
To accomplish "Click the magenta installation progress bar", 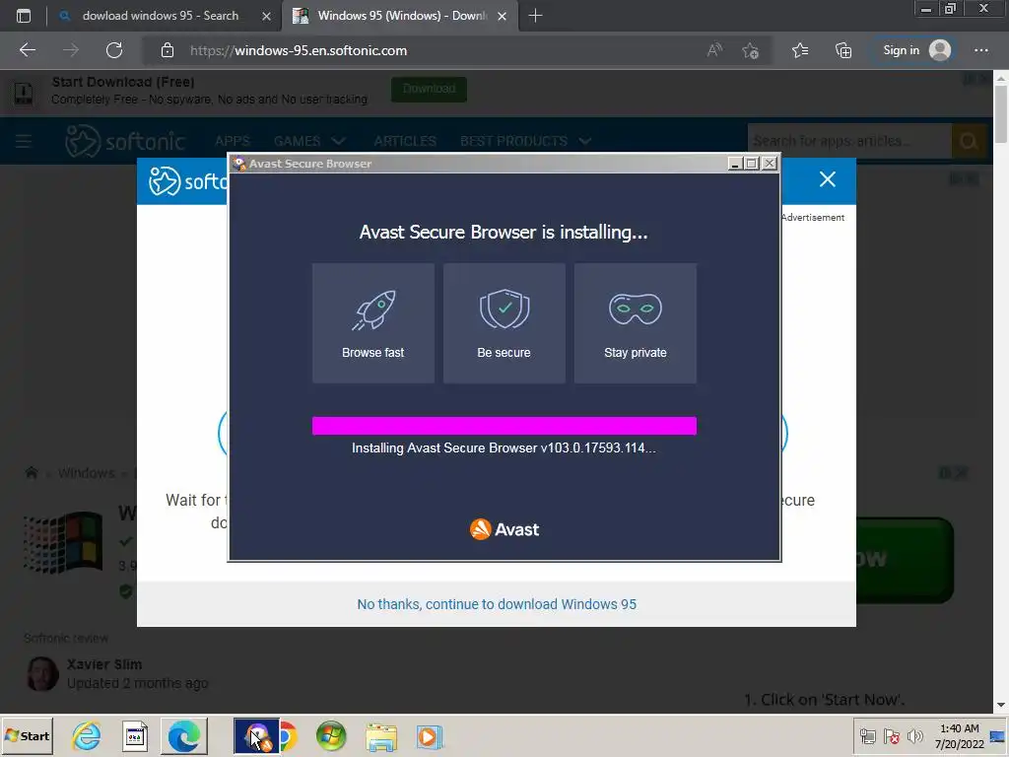I will 504,426.
